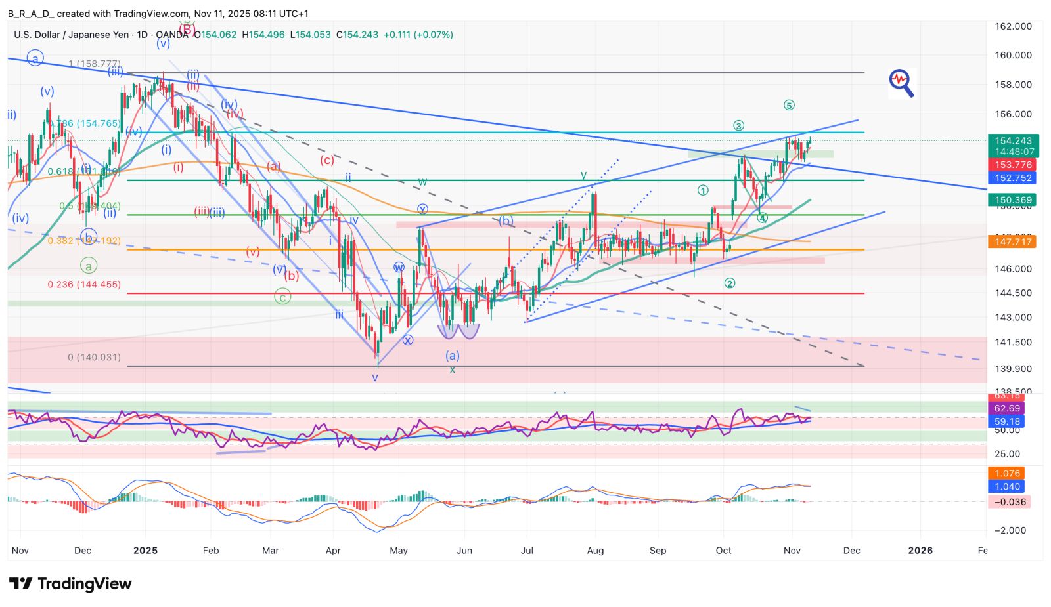Click the Jul label on time axis

526,550
